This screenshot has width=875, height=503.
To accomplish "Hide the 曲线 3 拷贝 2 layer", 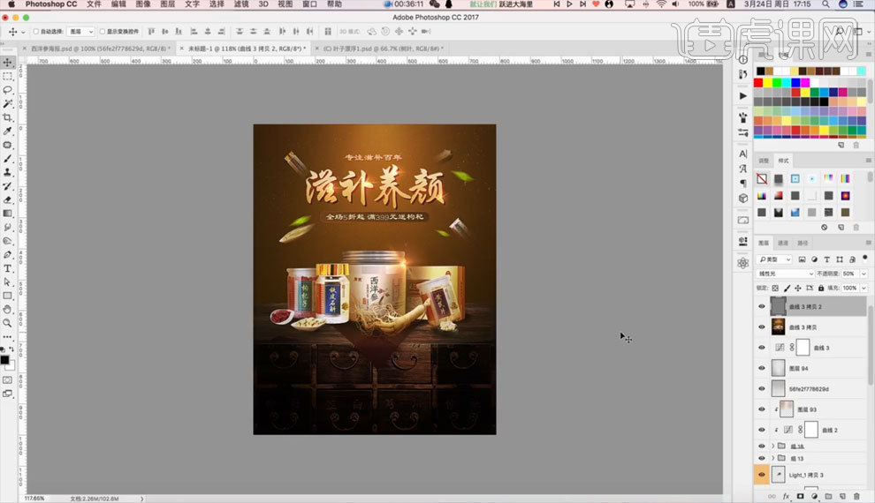I will (x=762, y=306).
